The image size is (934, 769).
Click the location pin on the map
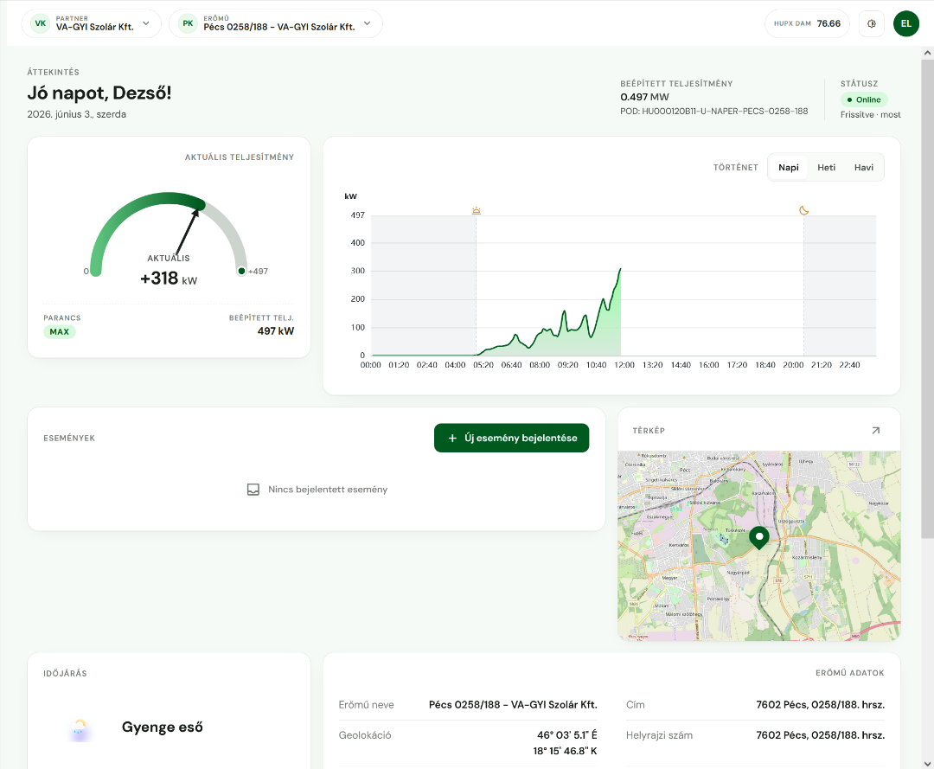(759, 537)
